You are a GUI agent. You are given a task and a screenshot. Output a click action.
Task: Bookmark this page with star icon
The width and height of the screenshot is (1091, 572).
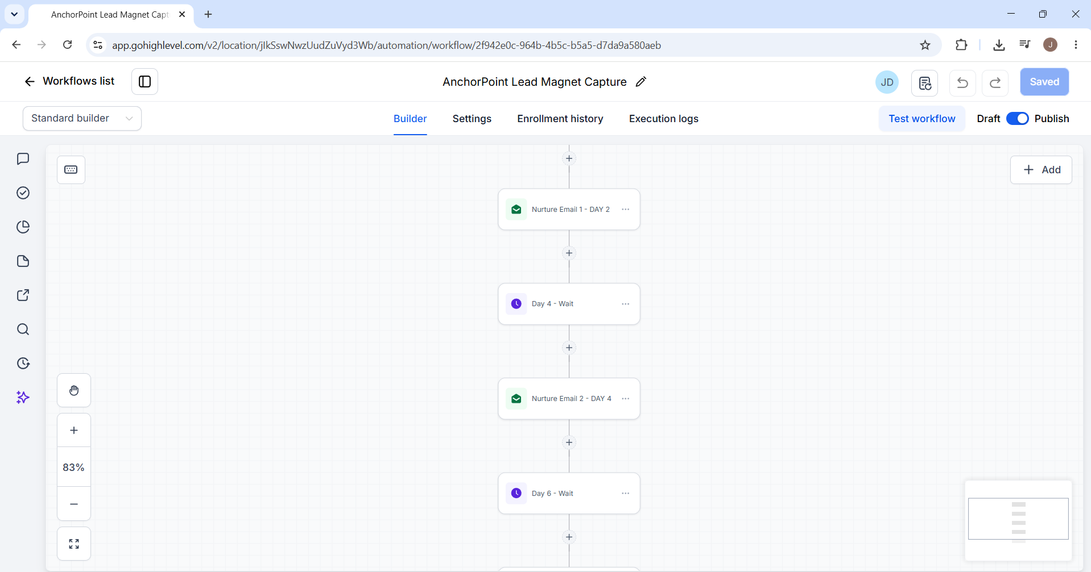point(925,45)
